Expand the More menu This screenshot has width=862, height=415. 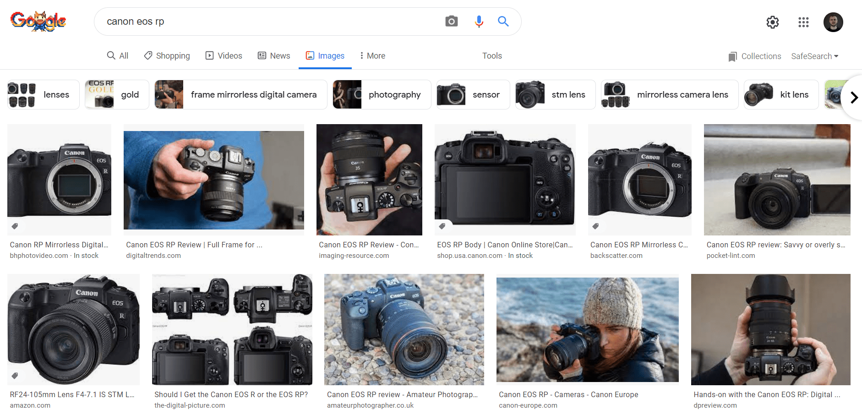point(372,55)
